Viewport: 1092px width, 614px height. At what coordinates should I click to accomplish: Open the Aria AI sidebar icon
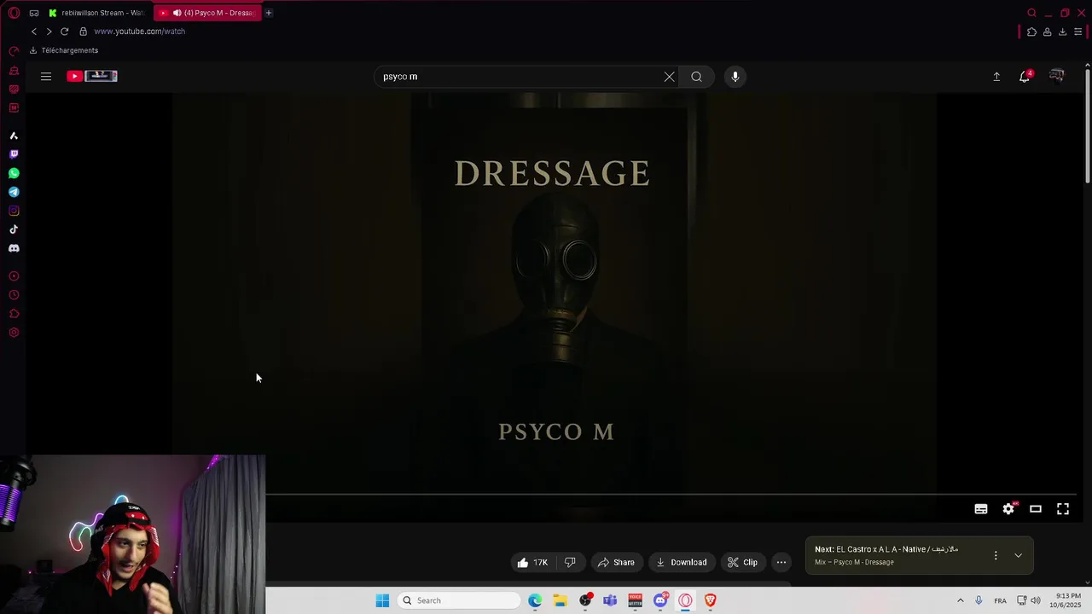point(14,136)
